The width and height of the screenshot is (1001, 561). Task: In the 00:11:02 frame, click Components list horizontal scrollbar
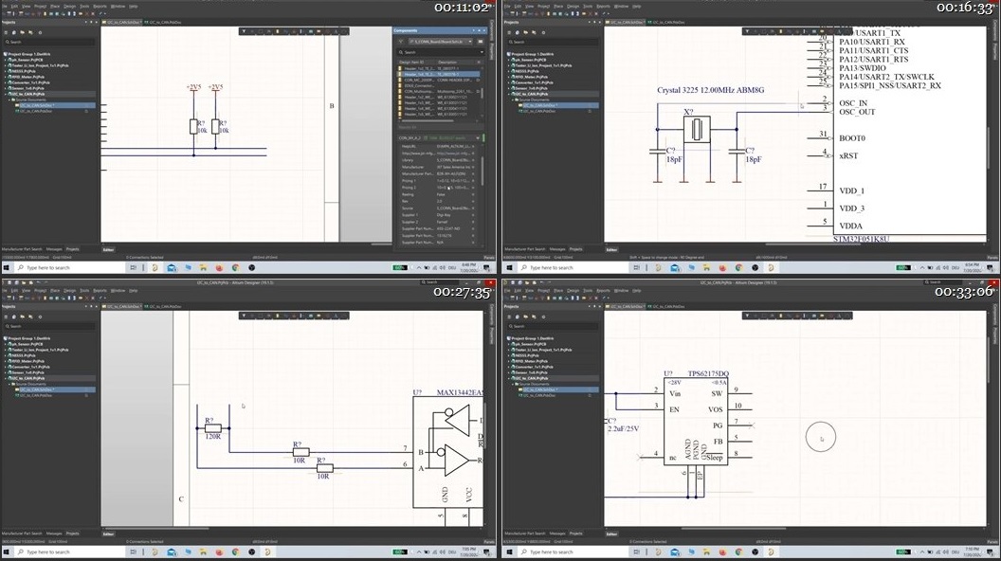click(427, 120)
